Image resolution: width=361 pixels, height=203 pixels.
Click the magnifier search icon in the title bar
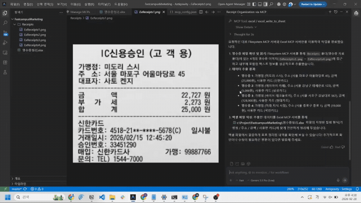pyautogui.click(x=271, y=4)
